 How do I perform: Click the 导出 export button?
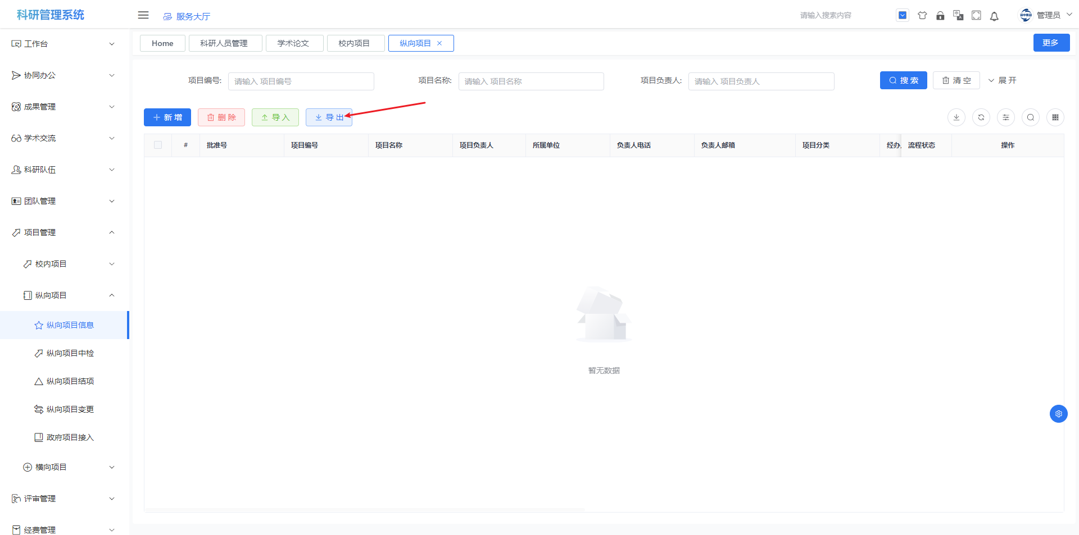point(329,117)
